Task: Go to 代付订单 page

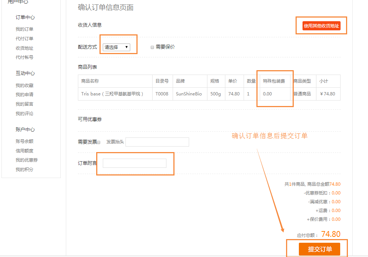Action: click(25, 39)
